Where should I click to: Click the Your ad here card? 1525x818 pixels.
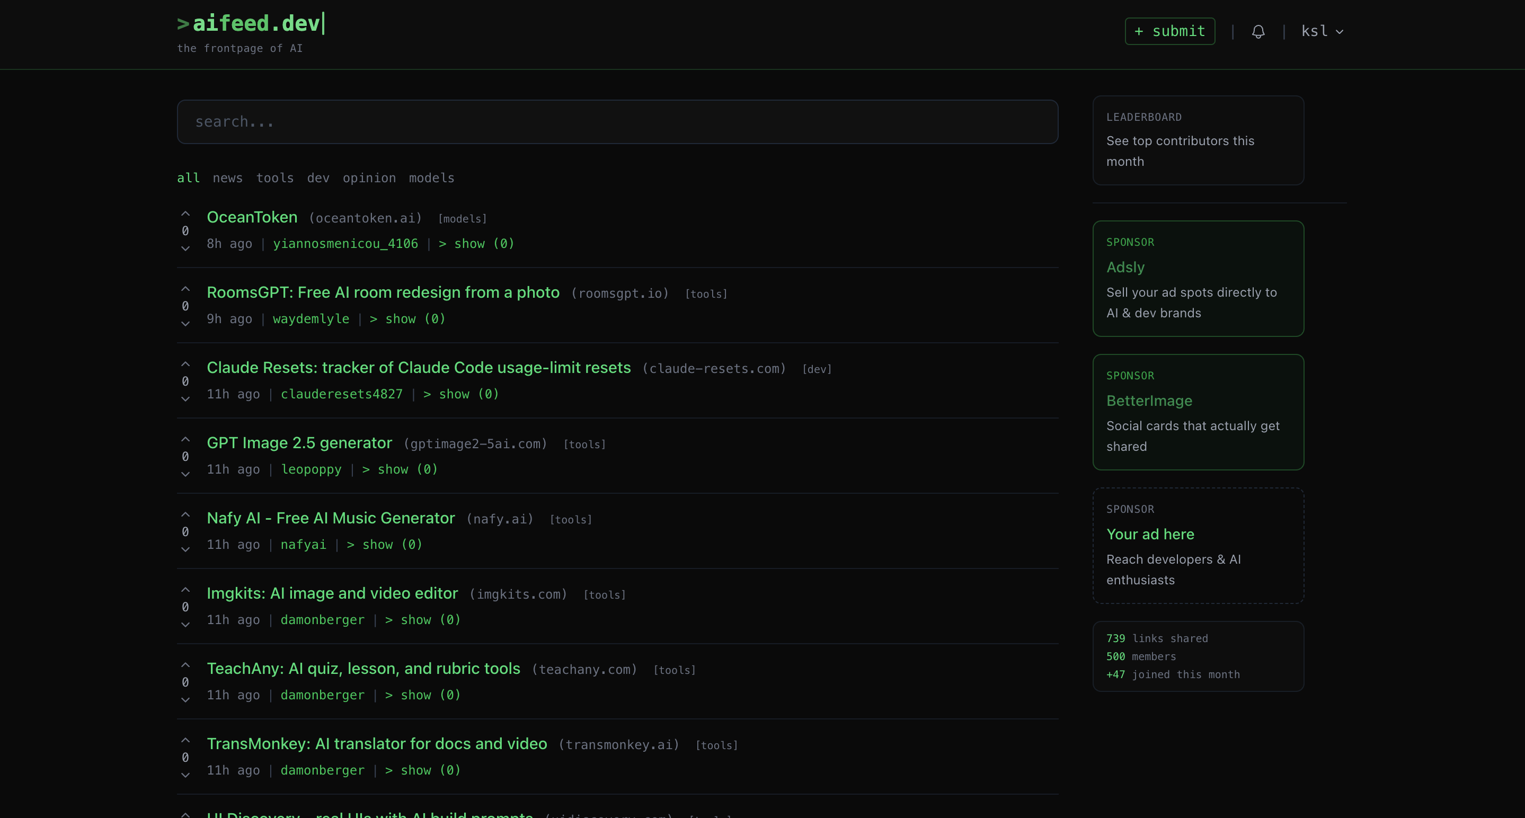[1198, 546]
